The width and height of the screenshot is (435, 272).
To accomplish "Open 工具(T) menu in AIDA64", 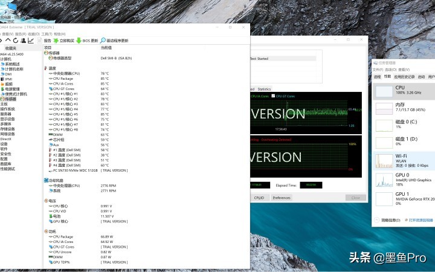I will pyautogui.click(x=47, y=34).
